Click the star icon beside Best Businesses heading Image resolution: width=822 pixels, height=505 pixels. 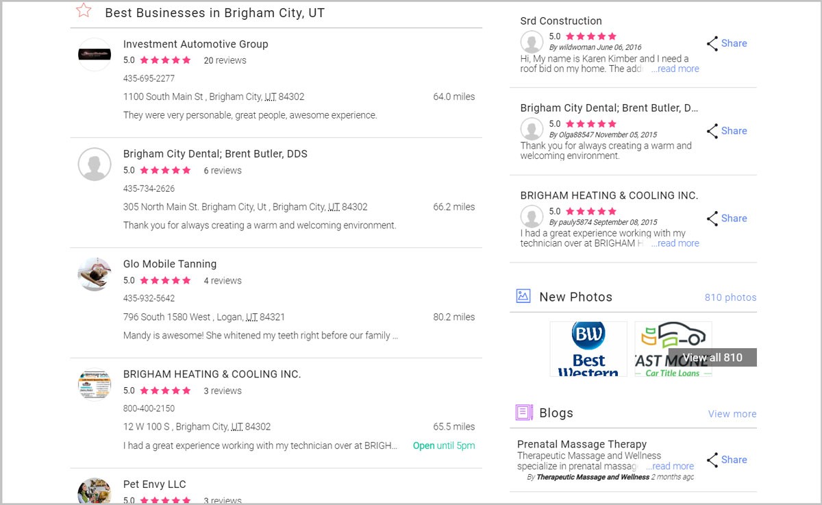[84, 10]
